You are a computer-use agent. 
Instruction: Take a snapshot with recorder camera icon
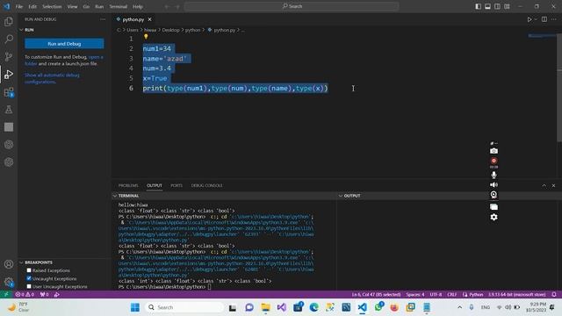pos(494,151)
